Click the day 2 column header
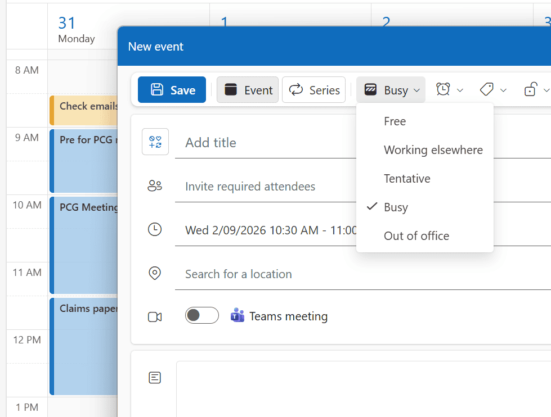This screenshot has height=417, width=551. [x=386, y=21]
